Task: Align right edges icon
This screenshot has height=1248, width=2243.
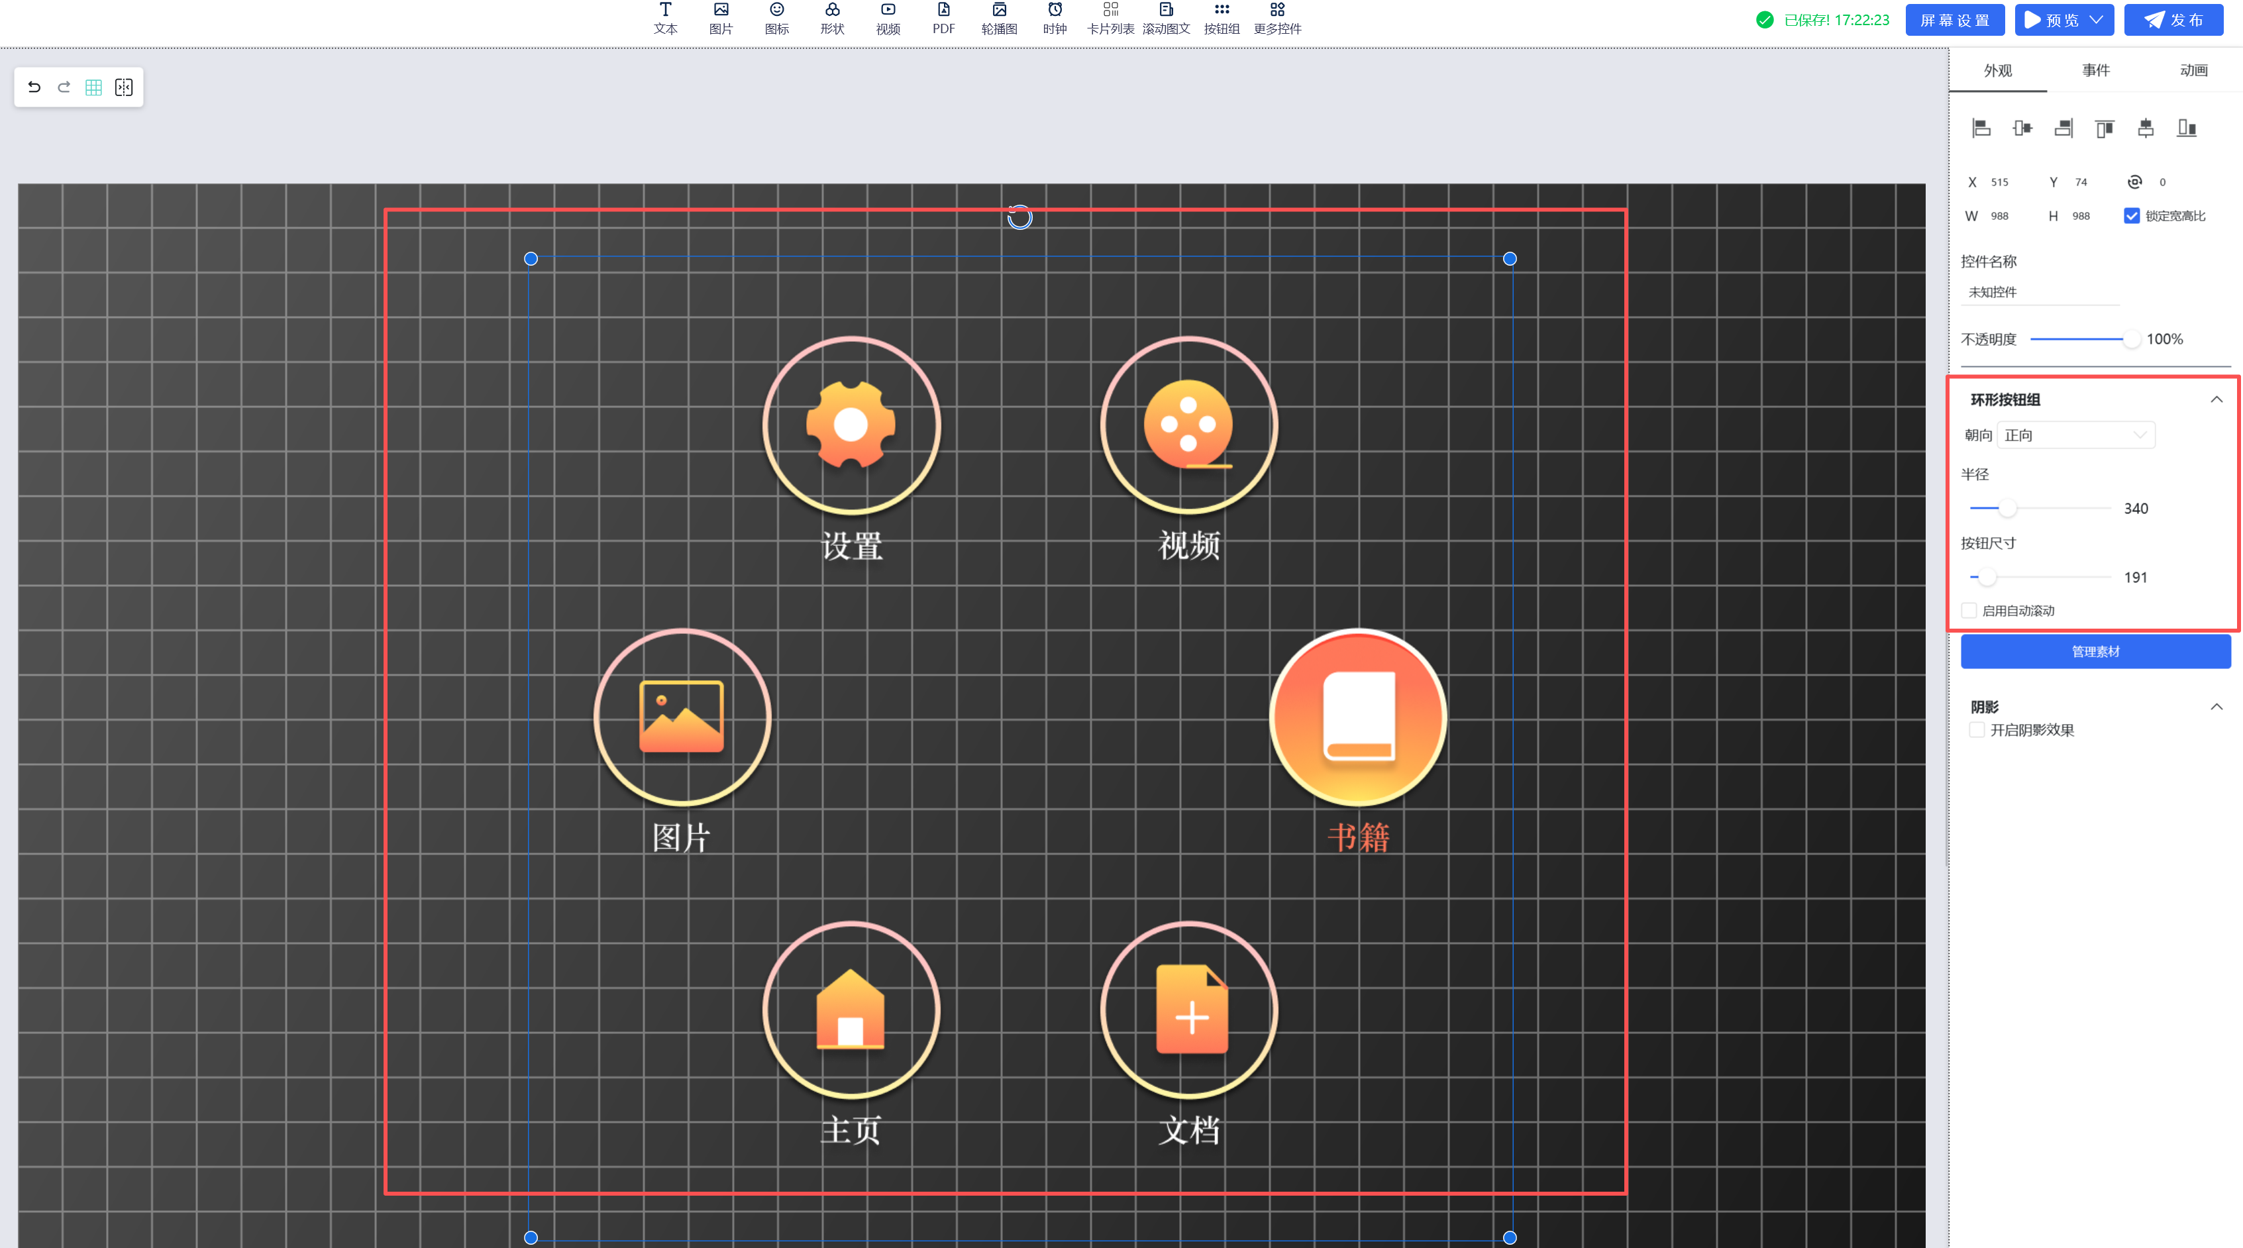Action: (x=2063, y=128)
